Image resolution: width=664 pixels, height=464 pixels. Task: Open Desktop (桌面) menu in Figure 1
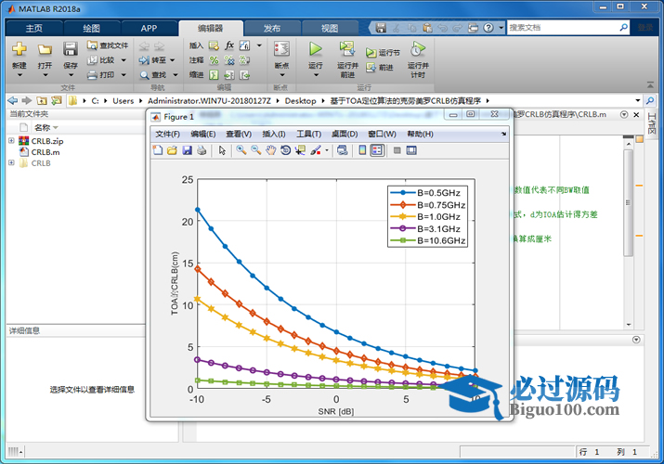pyautogui.click(x=345, y=134)
